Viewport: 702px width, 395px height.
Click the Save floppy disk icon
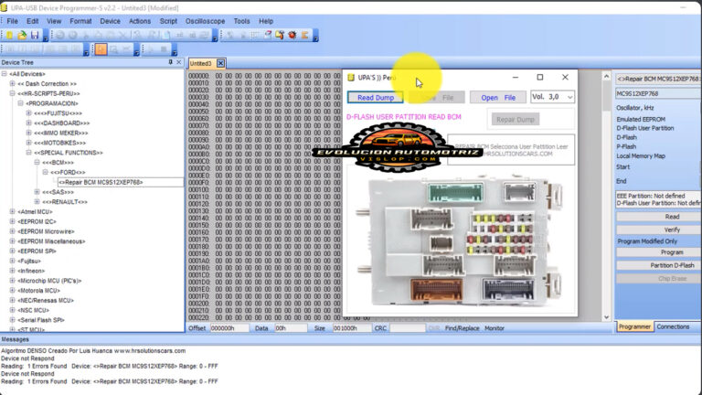point(34,35)
